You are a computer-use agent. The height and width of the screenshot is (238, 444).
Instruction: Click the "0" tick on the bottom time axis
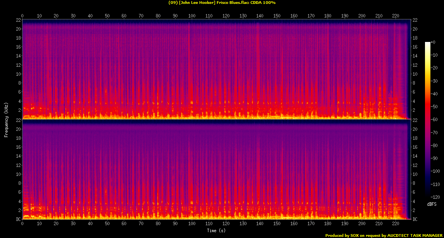tap(23, 223)
